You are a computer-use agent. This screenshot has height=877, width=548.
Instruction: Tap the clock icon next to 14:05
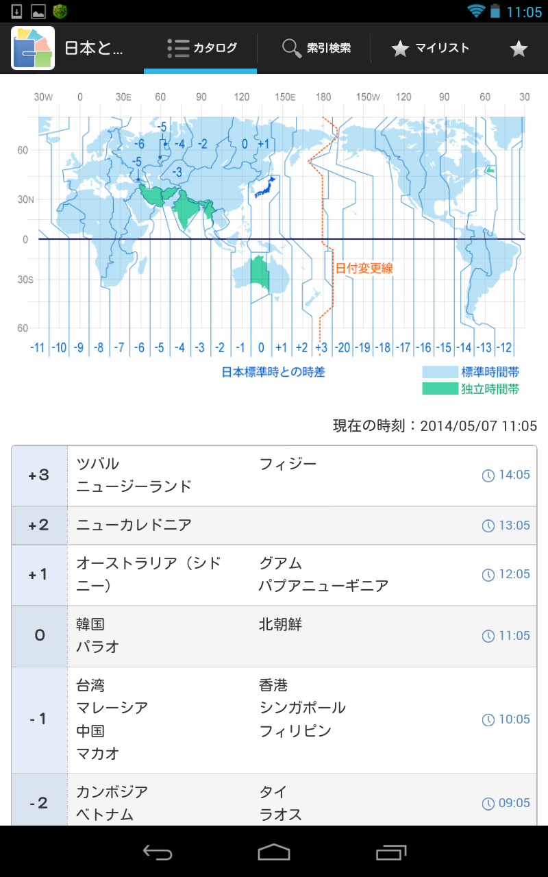[x=488, y=475]
